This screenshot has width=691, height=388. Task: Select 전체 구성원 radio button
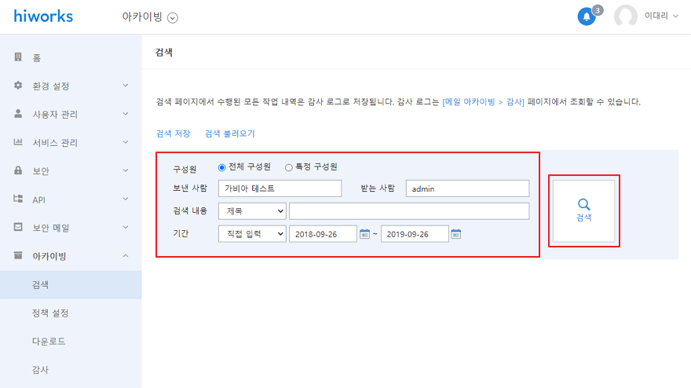point(221,167)
